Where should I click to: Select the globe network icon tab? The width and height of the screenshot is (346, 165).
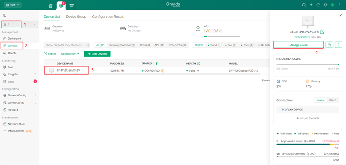[61, 6]
